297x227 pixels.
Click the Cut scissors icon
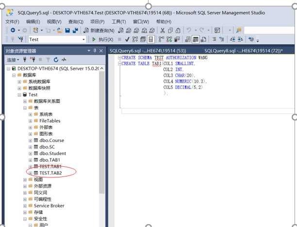tap(163, 30)
